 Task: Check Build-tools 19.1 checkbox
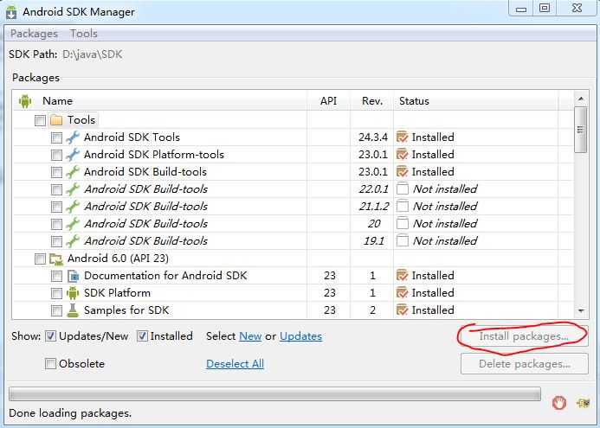pos(56,241)
